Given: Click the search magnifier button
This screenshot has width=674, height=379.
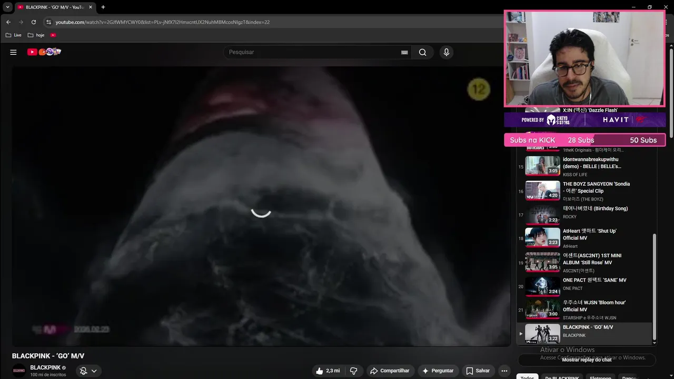Looking at the screenshot, I should click(422, 52).
